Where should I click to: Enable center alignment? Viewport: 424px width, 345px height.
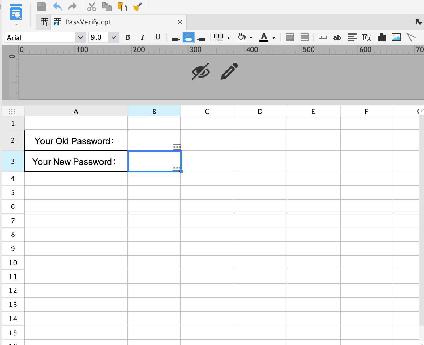(188, 37)
